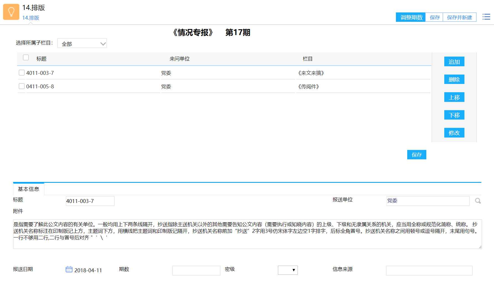
Task: Check the box for row 0411-005-8
Action: [x=22, y=86]
